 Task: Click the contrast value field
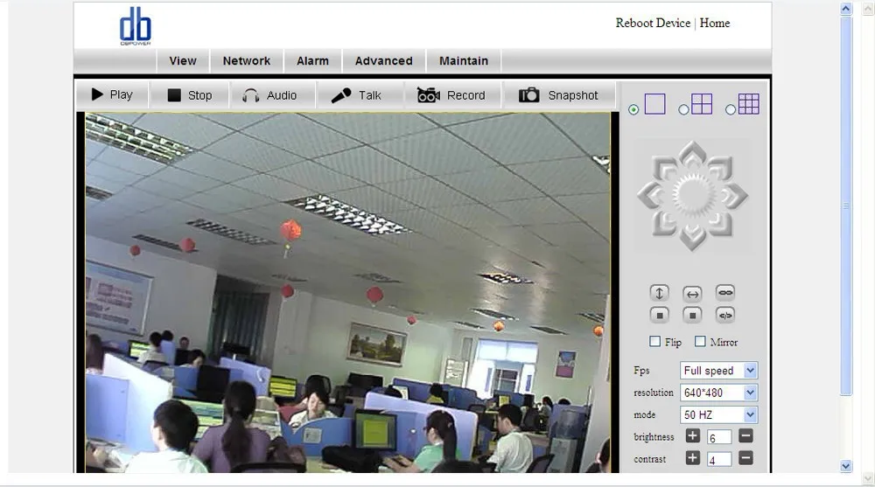click(x=719, y=460)
